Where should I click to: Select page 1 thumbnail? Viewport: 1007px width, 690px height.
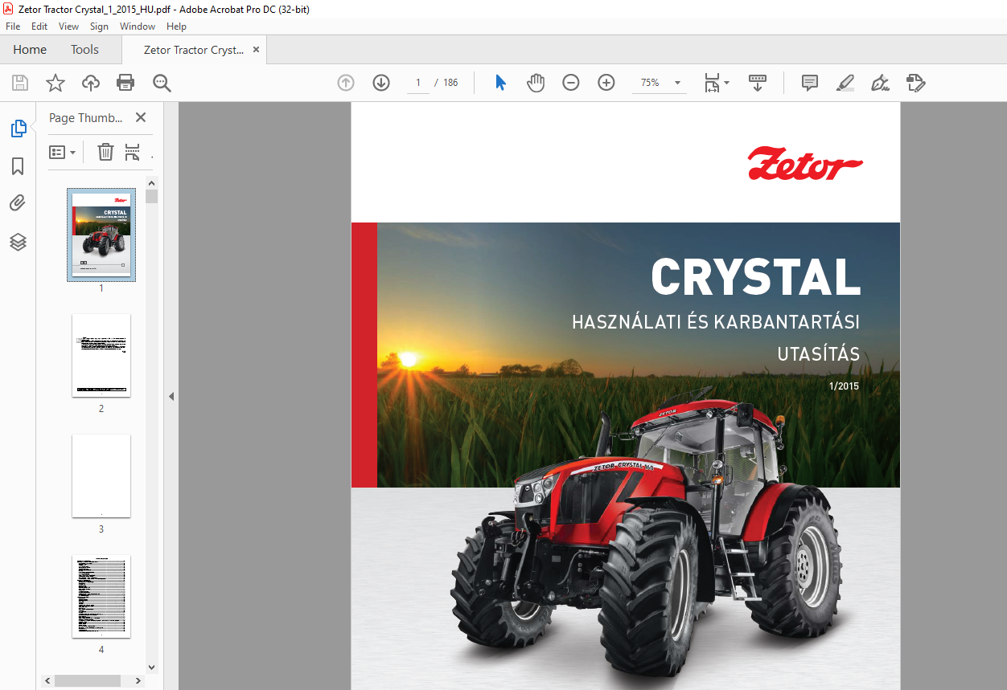click(101, 235)
